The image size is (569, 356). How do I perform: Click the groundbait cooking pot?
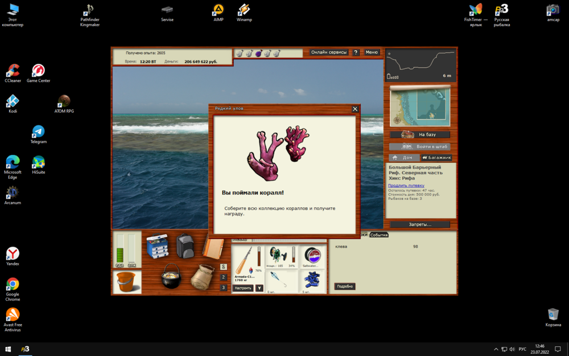point(171,276)
